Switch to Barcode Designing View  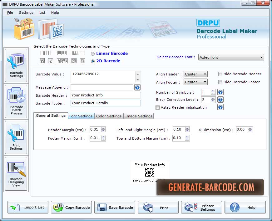point(16,173)
